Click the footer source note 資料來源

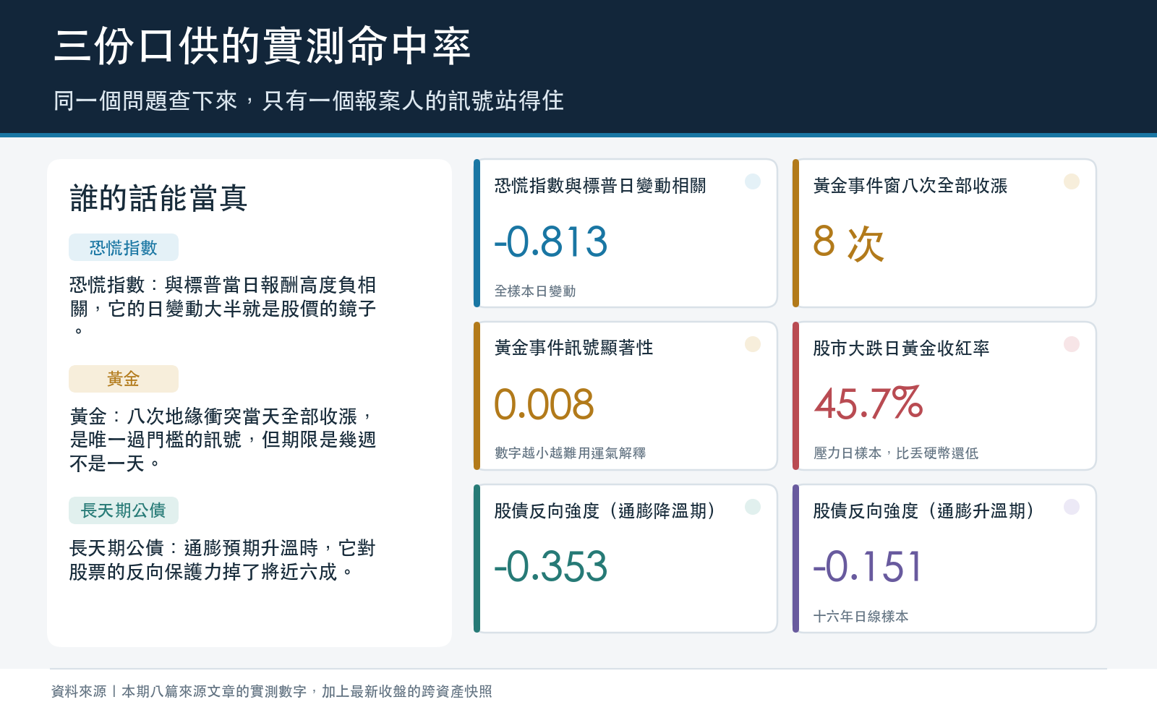(x=271, y=692)
